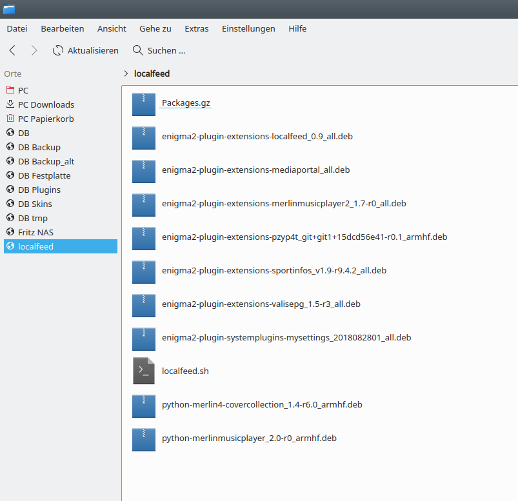
Task: Click the back navigation arrow
Action: 12,50
